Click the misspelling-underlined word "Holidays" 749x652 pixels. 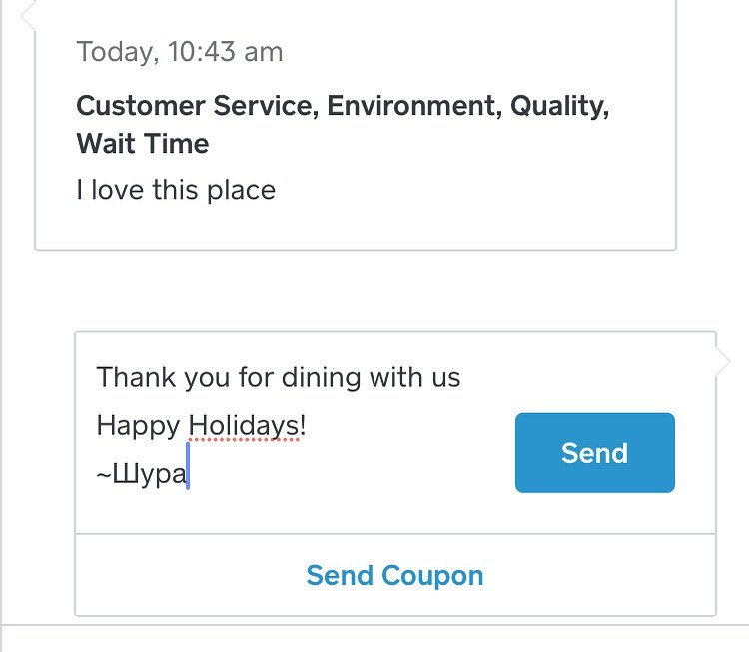tap(245, 427)
